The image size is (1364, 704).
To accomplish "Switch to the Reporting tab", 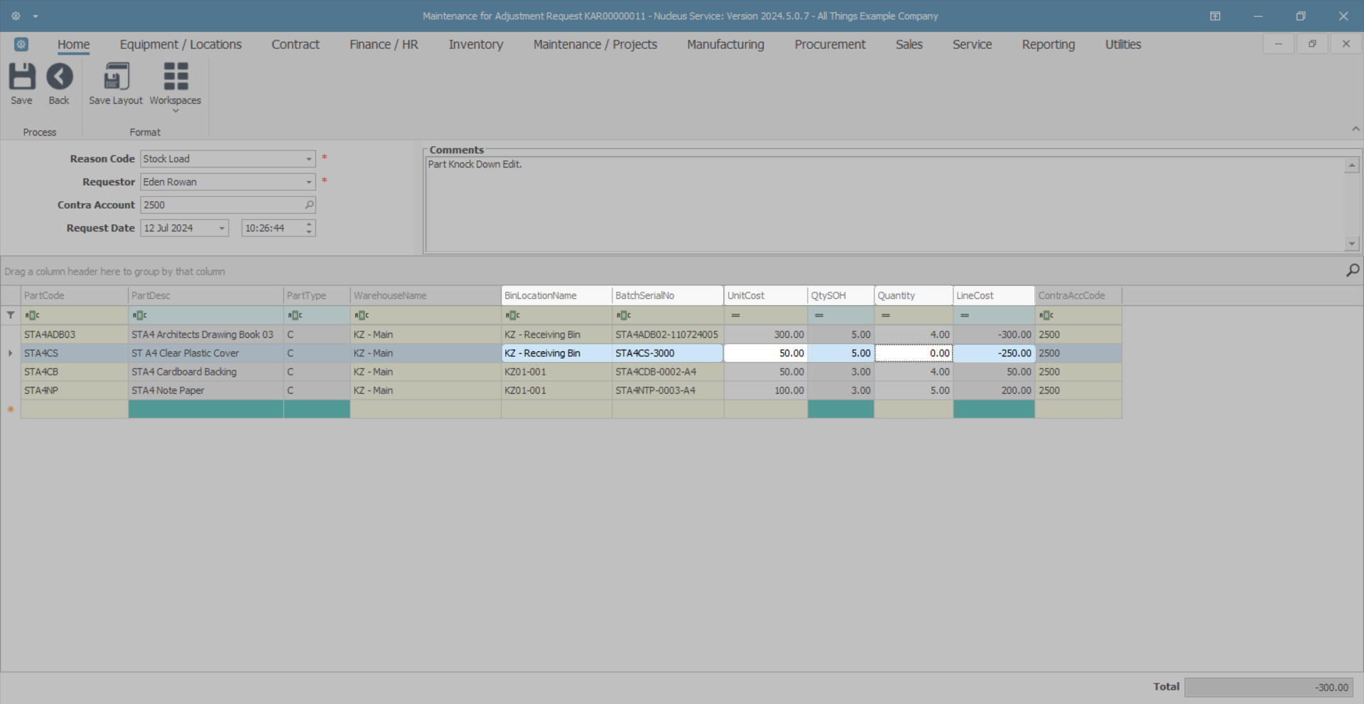I will tap(1049, 44).
